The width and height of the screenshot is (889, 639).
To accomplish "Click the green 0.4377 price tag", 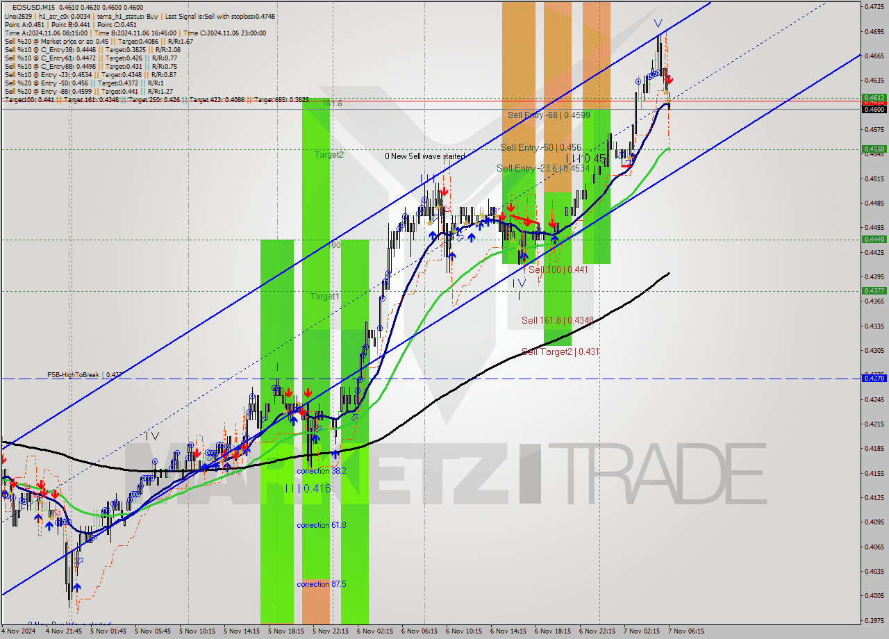I will tap(873, 290).
